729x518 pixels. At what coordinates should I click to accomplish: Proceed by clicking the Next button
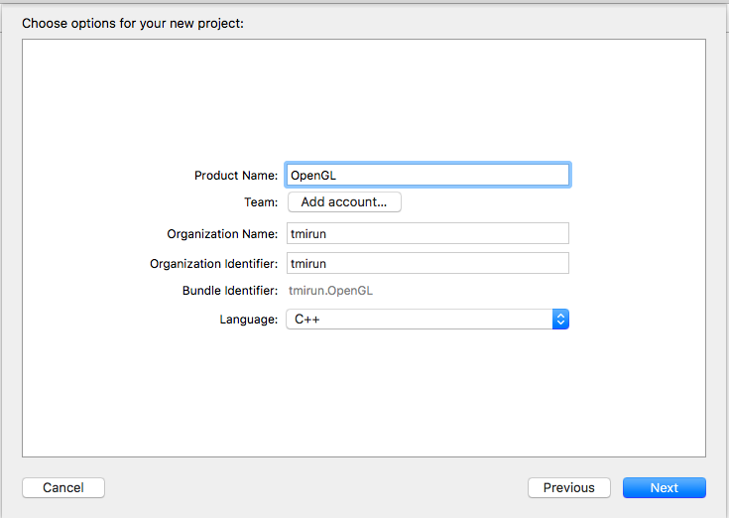pos(664,487)
